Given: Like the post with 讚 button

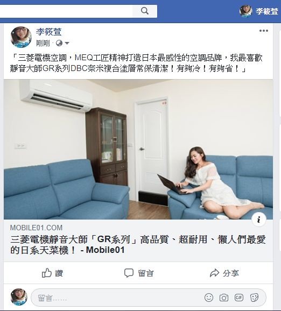Looking at the screenshot, I should click(52, 273).
